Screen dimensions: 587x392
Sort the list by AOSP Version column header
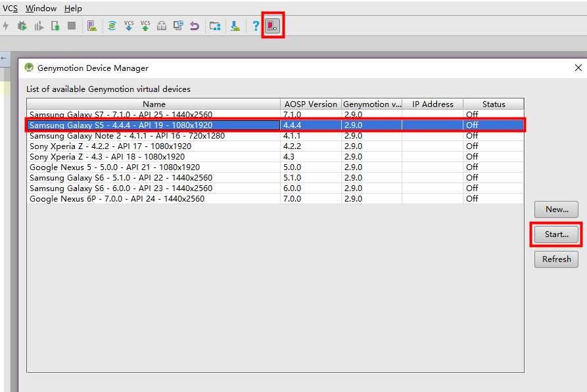(x=310, y=104)
